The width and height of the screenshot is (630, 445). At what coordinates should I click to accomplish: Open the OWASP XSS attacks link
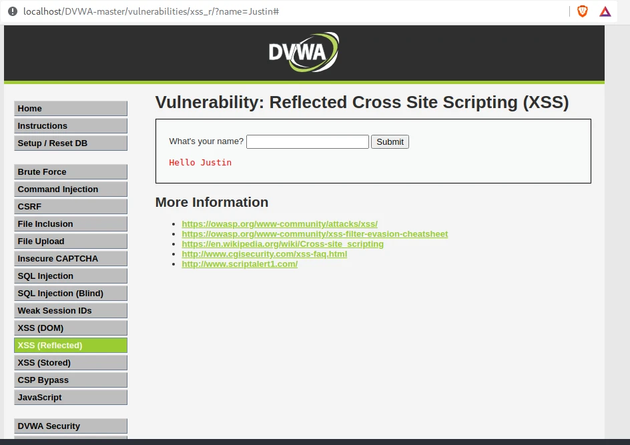[279, 224]
